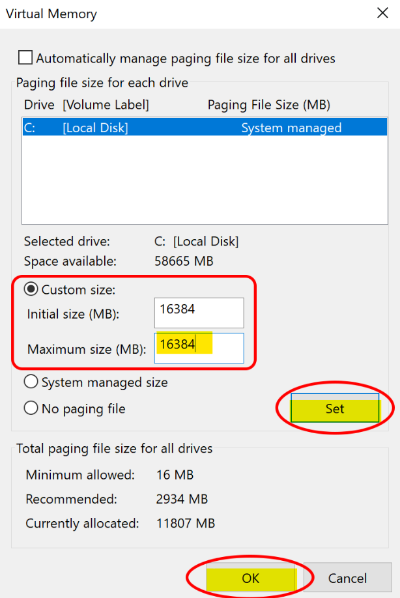Click the Initial size (MB) input field
The height and width of the screenshot is (598, 400).
click(199, 313)
